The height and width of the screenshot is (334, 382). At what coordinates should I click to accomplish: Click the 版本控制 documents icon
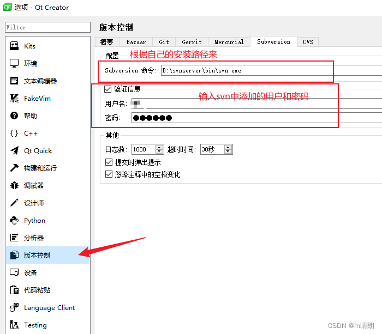click(x=14, y=255)
